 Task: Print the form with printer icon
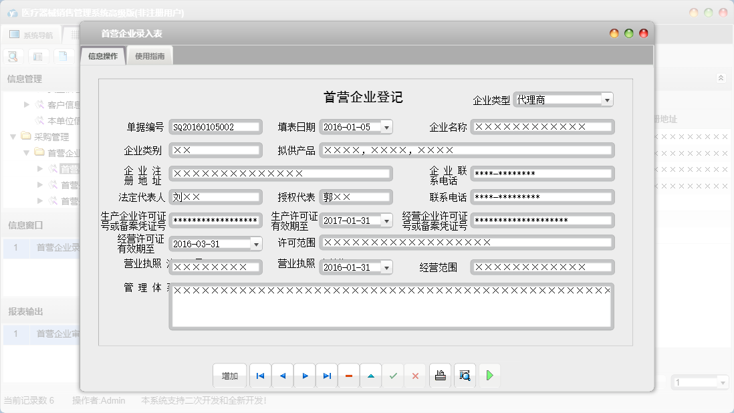point(440,376)
